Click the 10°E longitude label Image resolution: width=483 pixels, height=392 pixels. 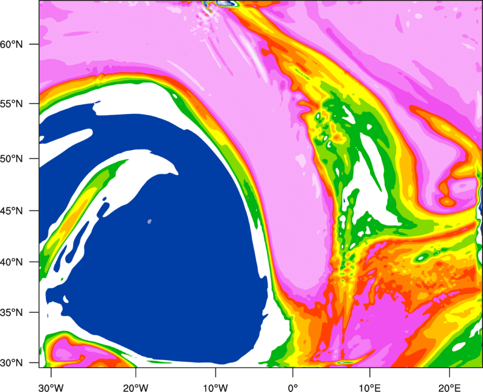point(369,388)
